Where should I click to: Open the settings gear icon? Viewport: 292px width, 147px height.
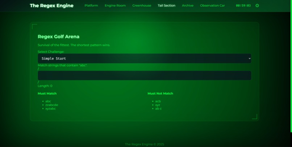(257, 5)
